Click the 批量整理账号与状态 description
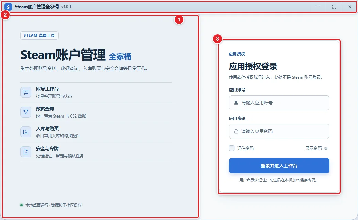Viewport: 358px width, 220px height. coord(54,96)
